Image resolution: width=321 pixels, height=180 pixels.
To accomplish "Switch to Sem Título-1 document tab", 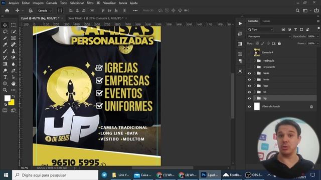I will 96,18.
